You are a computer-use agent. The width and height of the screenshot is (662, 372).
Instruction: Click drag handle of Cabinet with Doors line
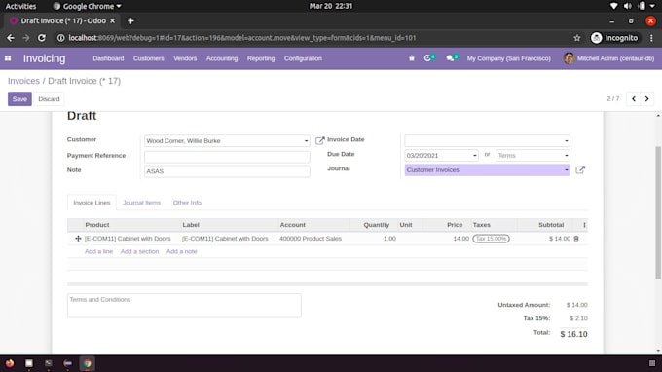78,239
